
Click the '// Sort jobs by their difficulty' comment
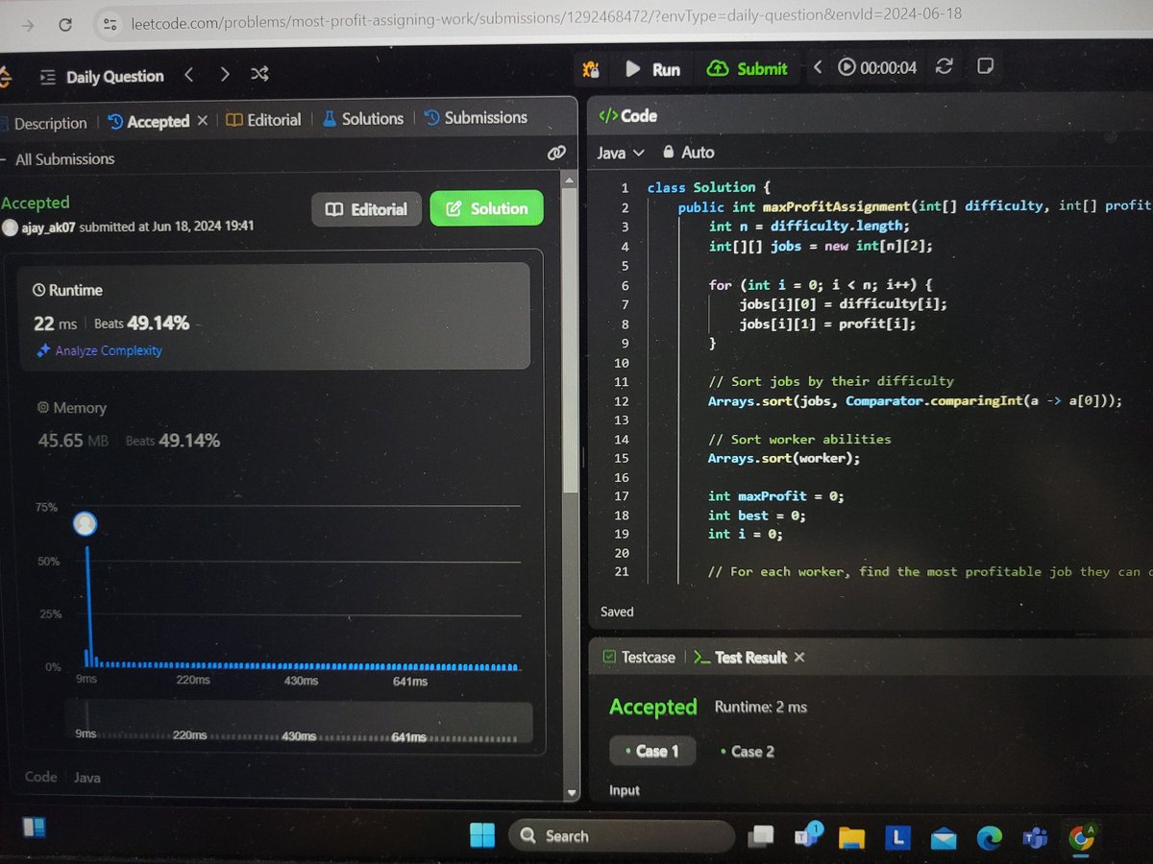click(x=831, y=381)
